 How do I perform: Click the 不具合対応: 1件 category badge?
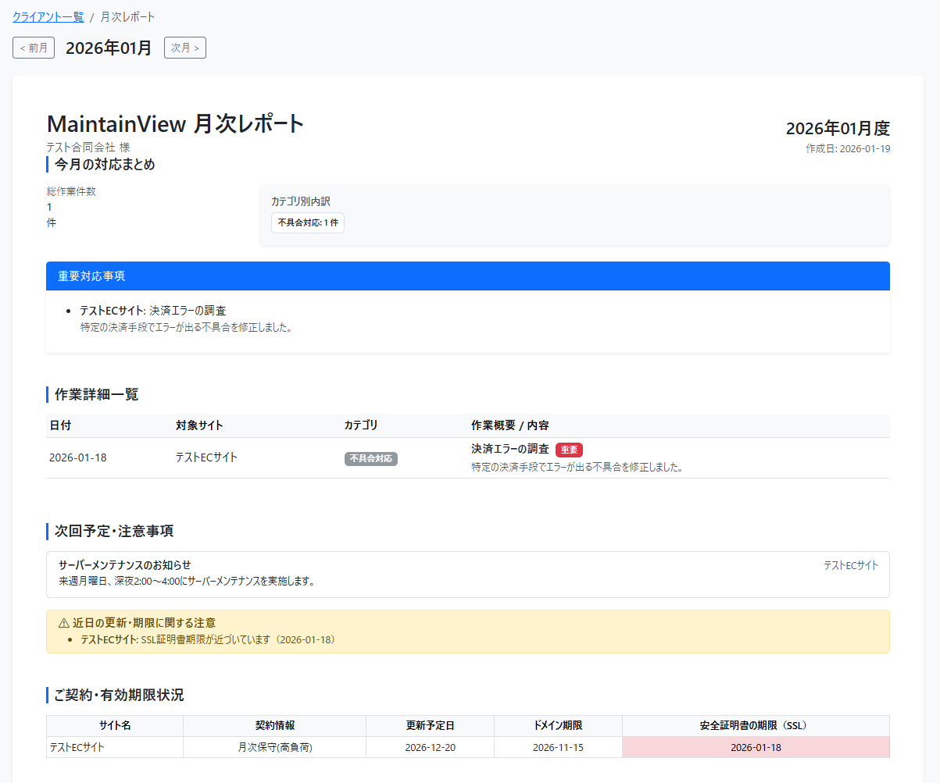[x=308, y=222]
